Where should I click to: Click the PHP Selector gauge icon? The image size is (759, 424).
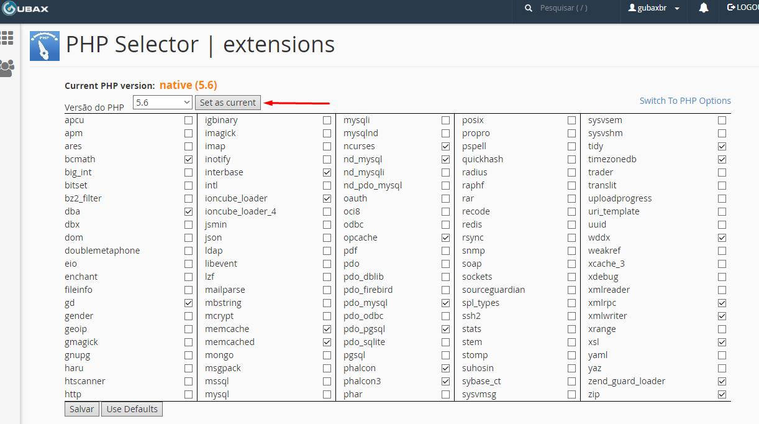(45, 46)
